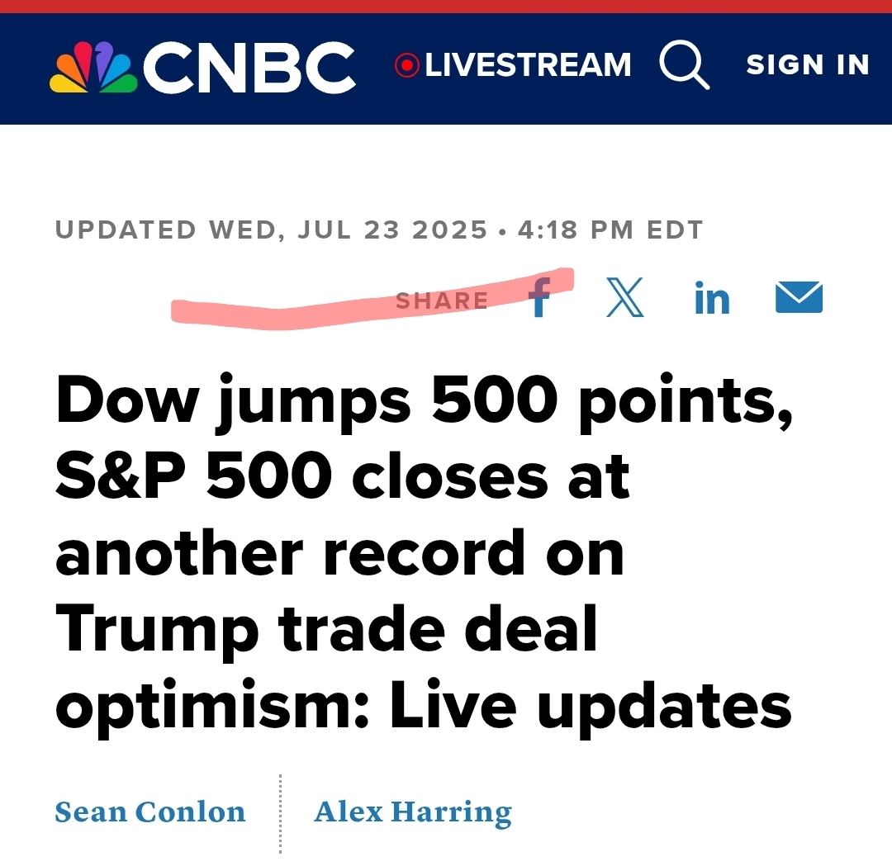
Task: Click the 4:18 PM EDT time text
Action: (x=610, y=230)
